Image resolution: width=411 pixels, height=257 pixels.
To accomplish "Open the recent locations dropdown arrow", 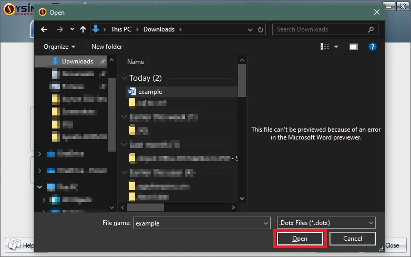I will [x=72, y=29].
